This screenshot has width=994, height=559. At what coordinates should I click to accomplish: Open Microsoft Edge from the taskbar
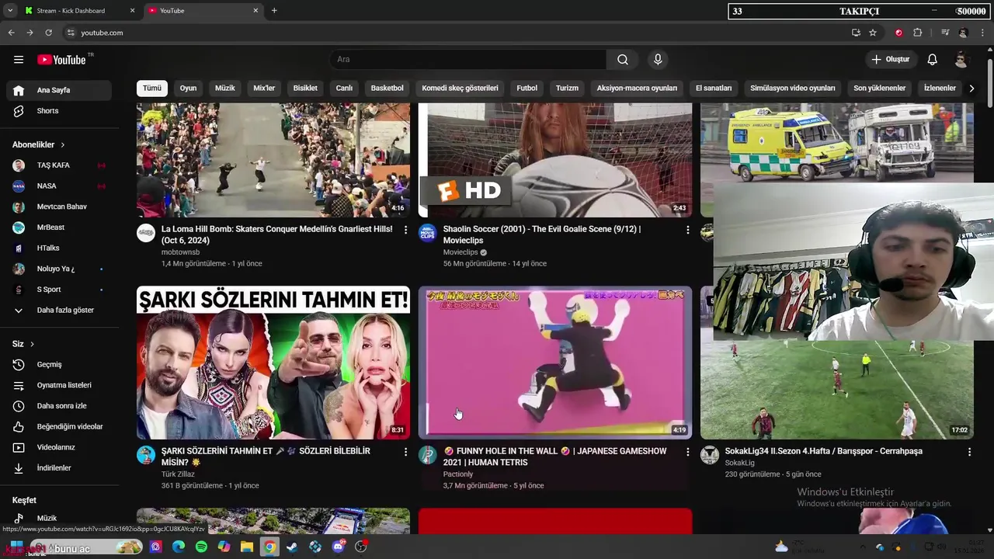point(179,547)
